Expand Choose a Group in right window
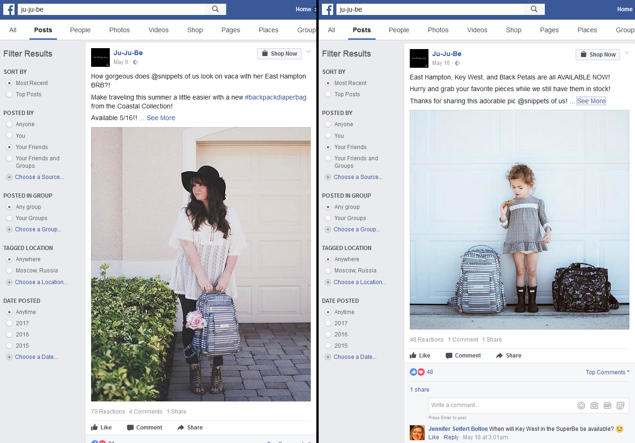This screenshot has height=443, width=635. tap(357, 229)
